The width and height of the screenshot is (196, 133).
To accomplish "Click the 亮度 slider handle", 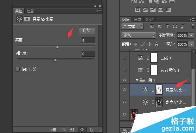I will pos(57,47).
